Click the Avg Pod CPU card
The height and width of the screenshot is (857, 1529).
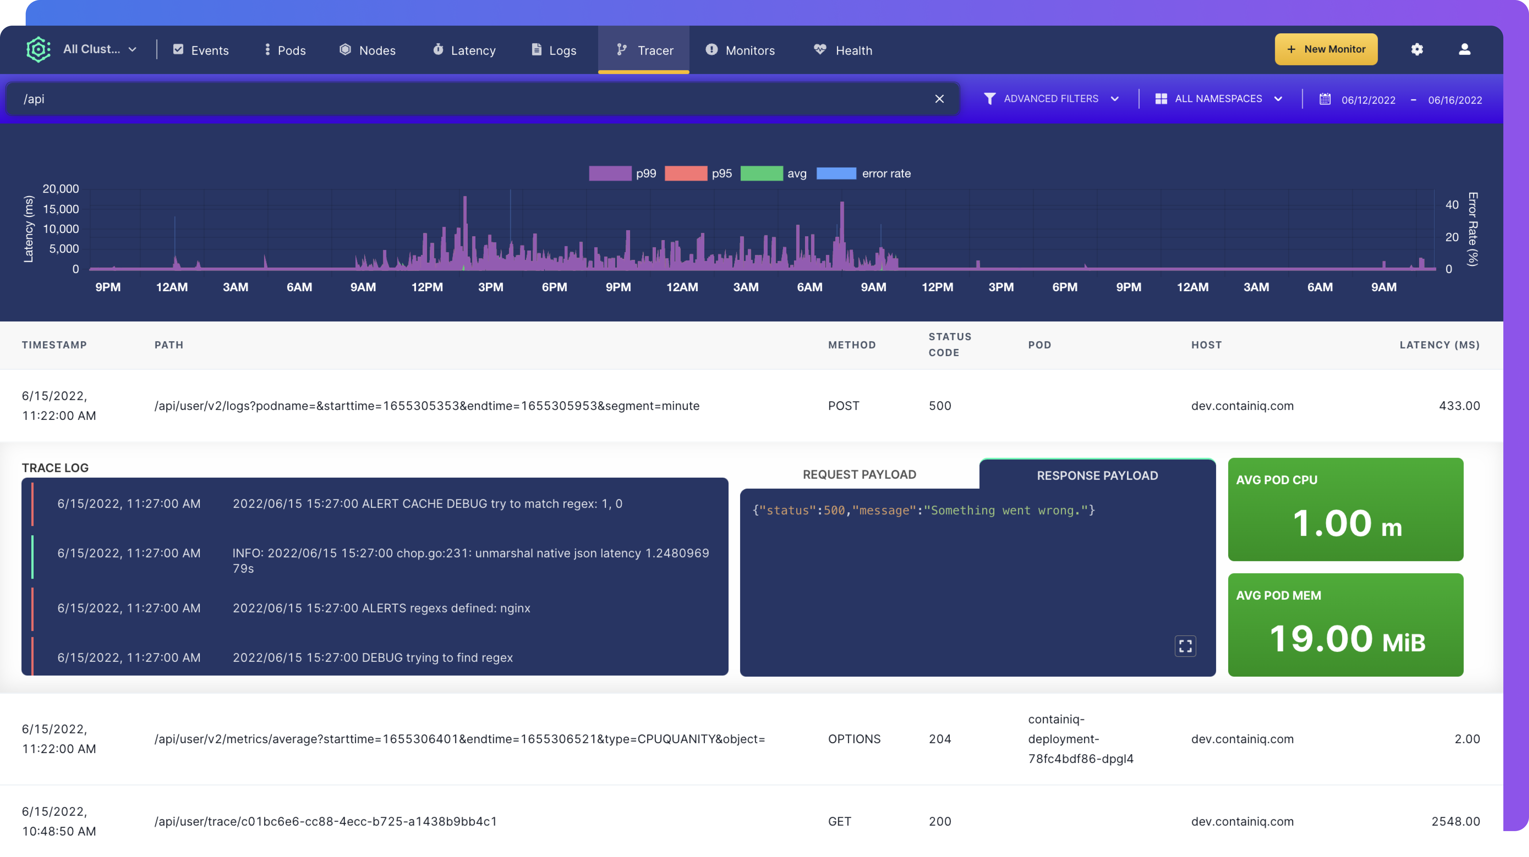pos(1346,509)
